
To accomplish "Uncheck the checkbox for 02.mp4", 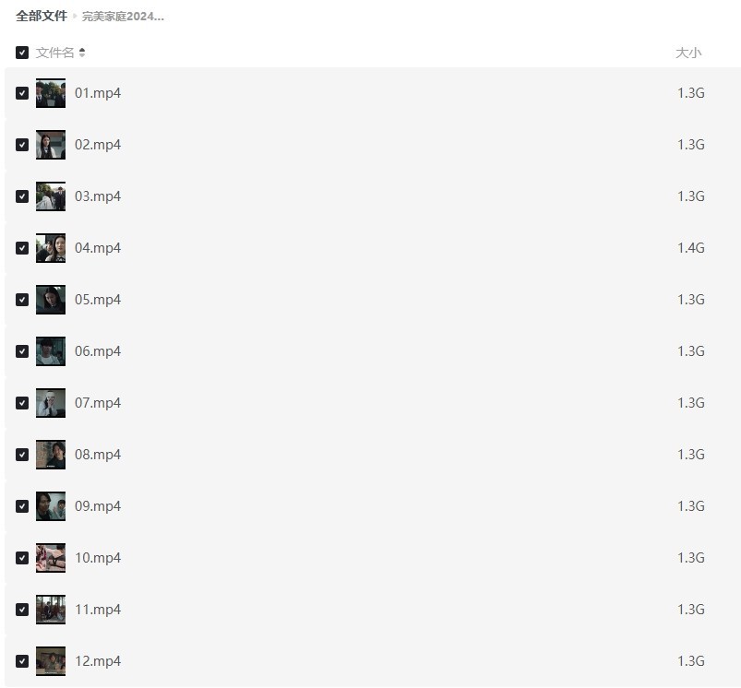I will (x=22, y=145).
